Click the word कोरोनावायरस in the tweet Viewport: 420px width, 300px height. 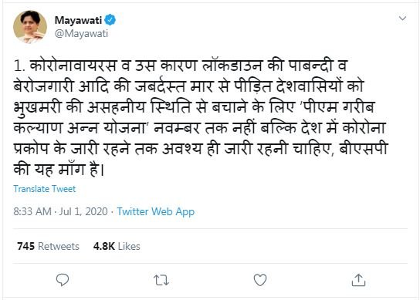(x=73, y=66)
